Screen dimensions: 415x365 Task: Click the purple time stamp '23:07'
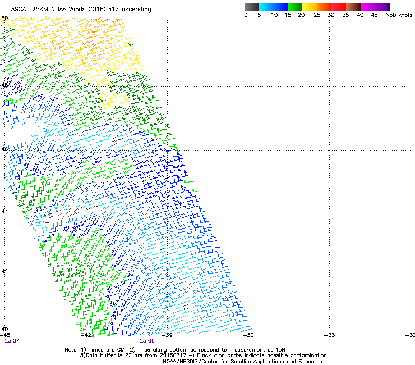(12, 341)
